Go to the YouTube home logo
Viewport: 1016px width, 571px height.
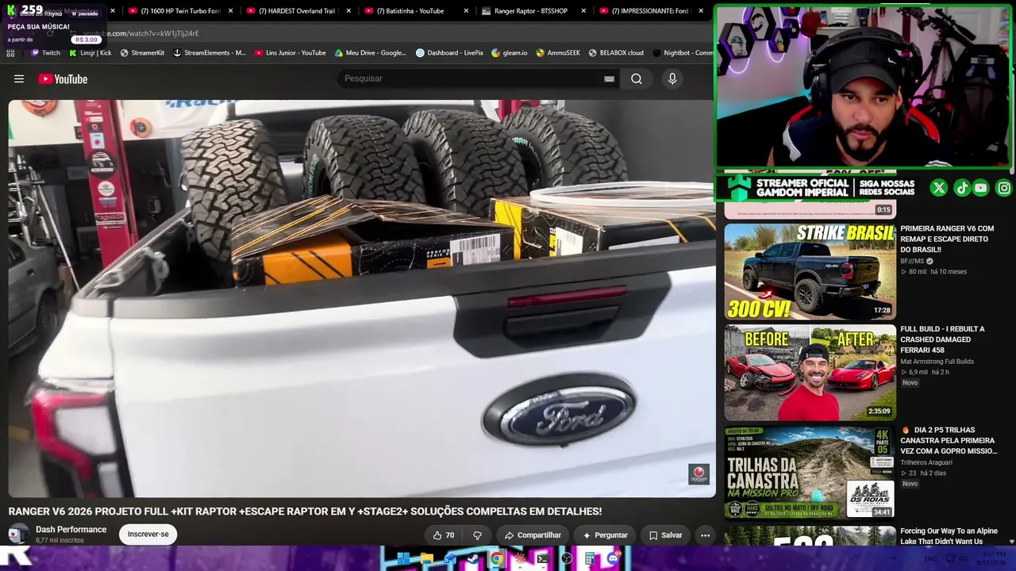[x=63, y=79]
